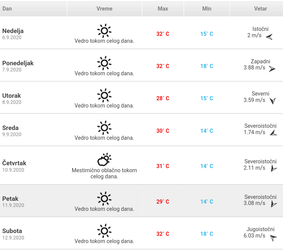Click the sun icon for Petak

point(104,199)
